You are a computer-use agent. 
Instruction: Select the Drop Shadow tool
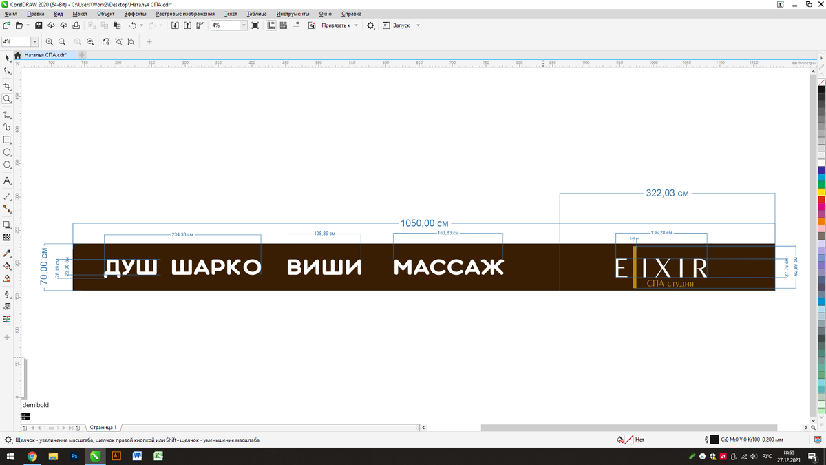(7, 225)
